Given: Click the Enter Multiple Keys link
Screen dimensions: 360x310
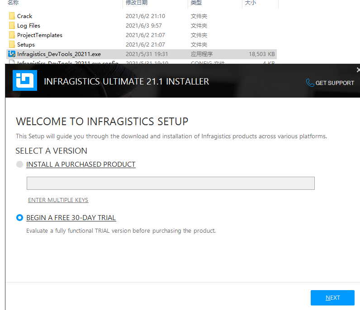Looking at the screenshot, I should coord(58,200).
